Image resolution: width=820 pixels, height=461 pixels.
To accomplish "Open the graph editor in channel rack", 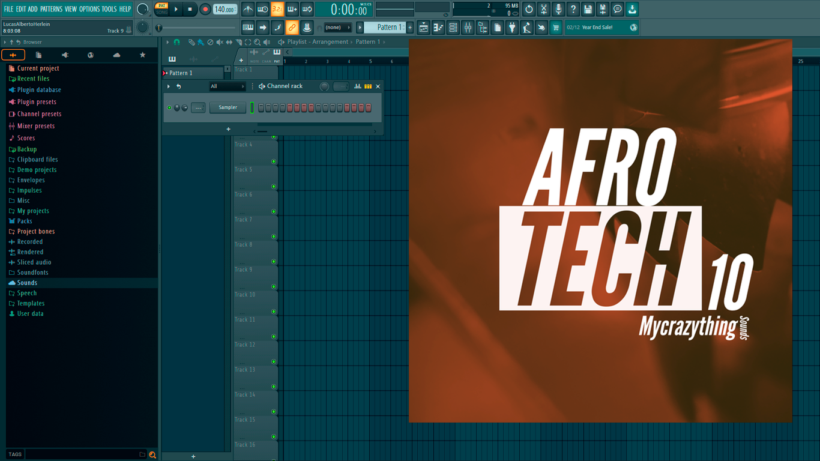I will click(358, 86).
